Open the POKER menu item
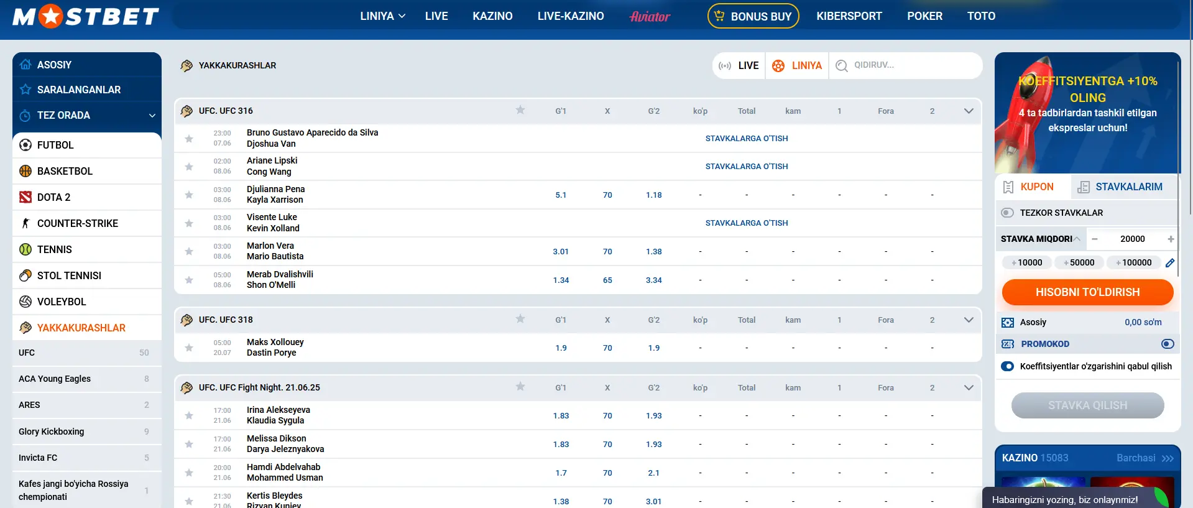The width and height of the screenshot is (1193, 508). coord(924,16)
